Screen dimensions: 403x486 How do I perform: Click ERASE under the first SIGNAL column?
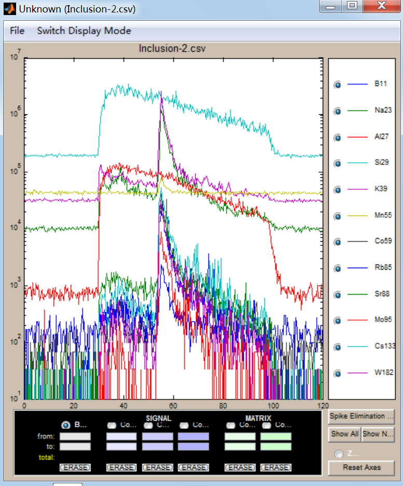tap(121, 467)
